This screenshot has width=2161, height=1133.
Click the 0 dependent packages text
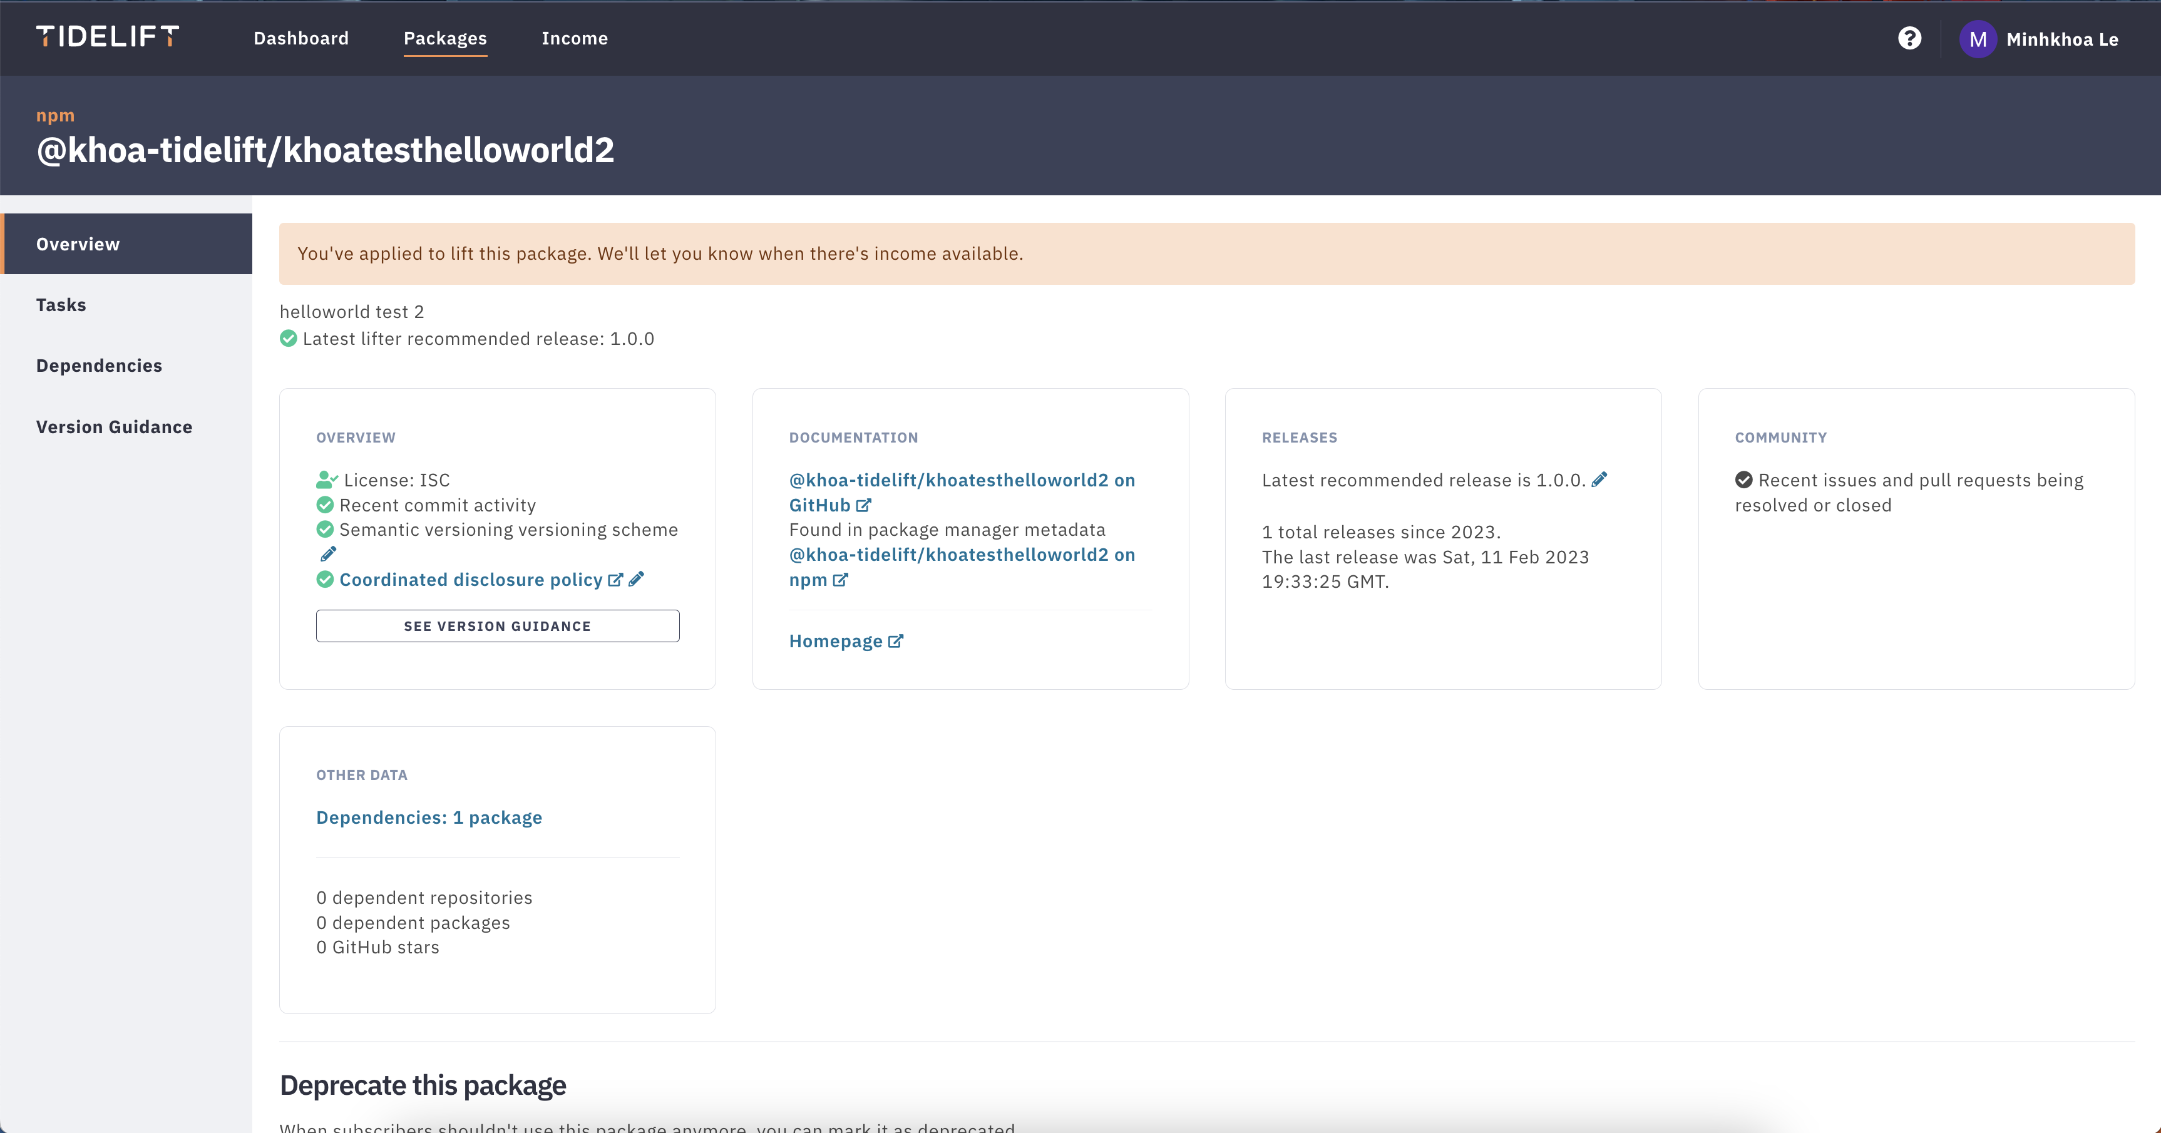pyautogui.click(x=413, y=923)
